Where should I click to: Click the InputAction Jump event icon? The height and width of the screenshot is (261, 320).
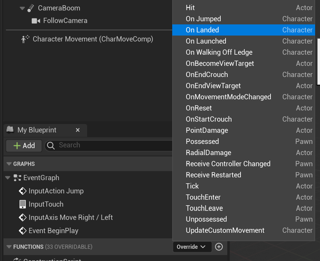[23, 191]
